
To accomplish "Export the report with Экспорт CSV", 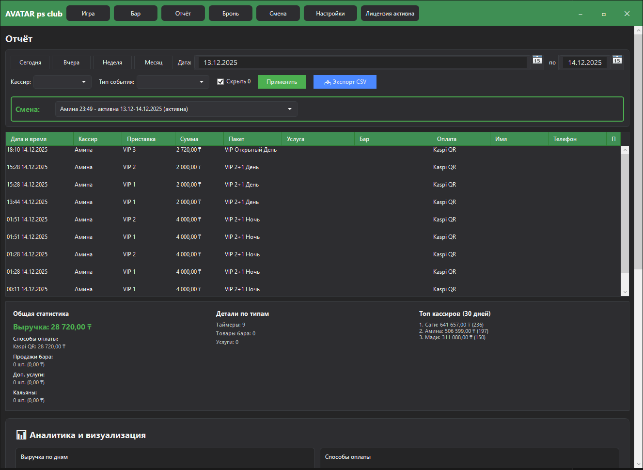I will click(345, 82).
